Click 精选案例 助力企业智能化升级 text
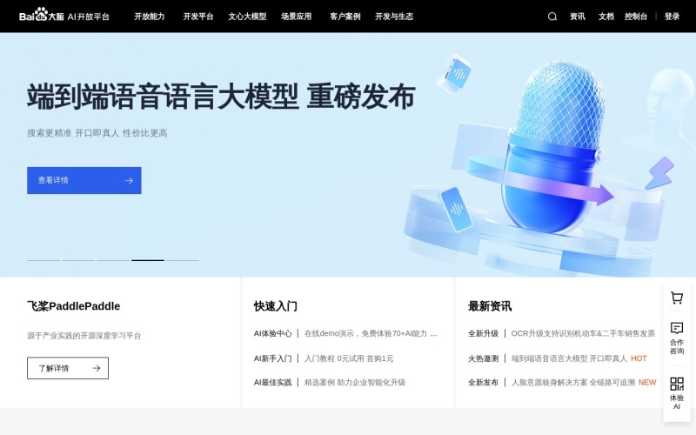This screenshot has height=435, width=696. (x=355, y=382)
